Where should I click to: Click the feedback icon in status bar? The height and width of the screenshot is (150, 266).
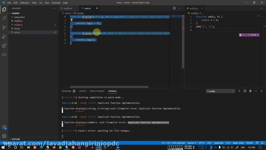pos(257,143)
